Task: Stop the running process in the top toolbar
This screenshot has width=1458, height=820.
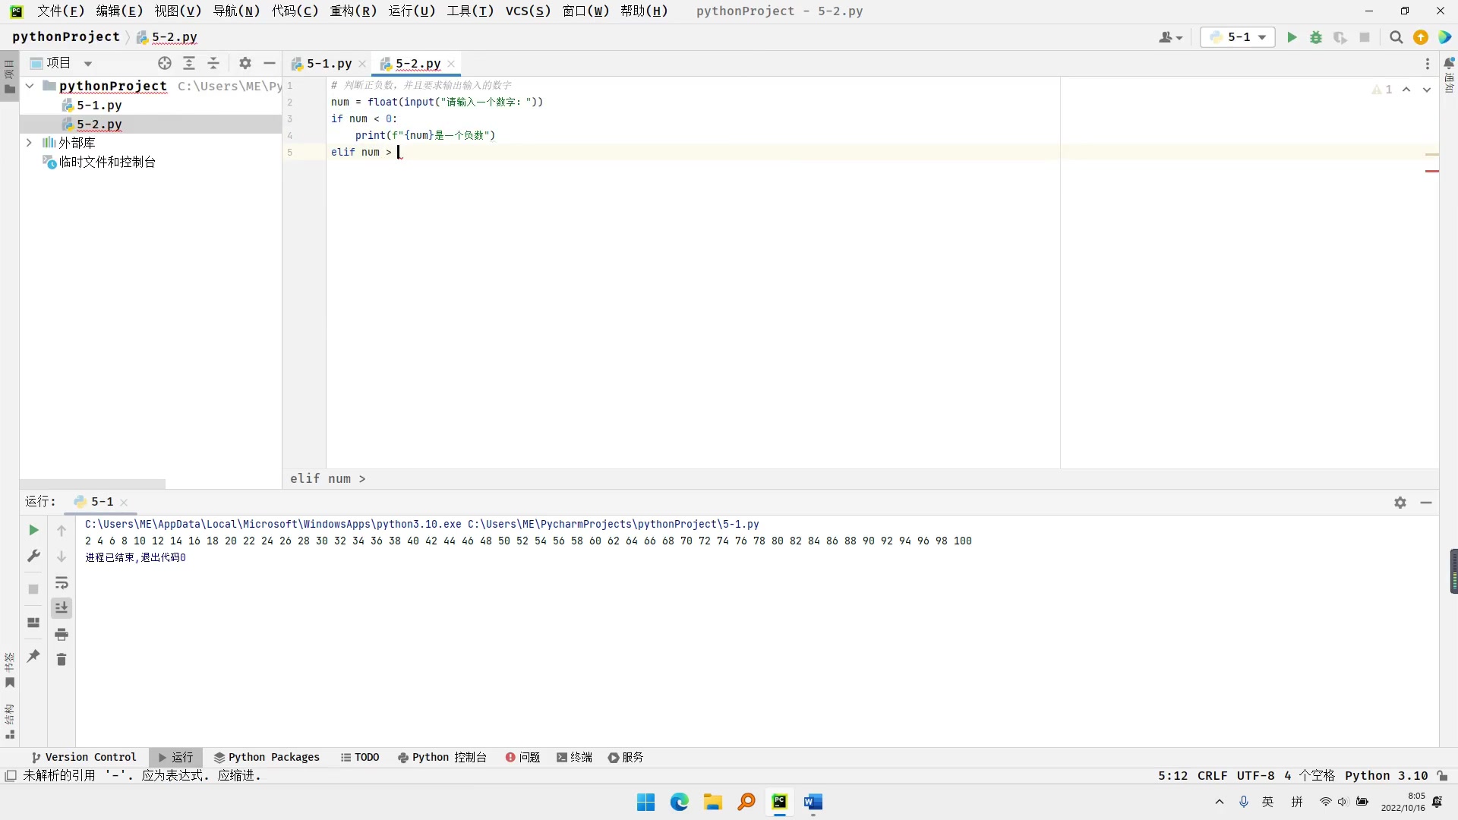Action: click(x=1365, y=37)
